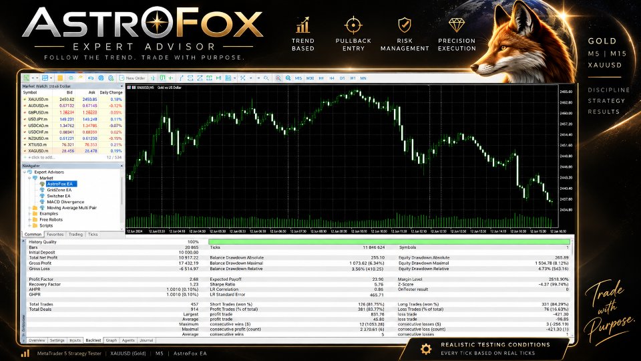Image resolution: width=641 pixels, height=361 pixels.
Task: Collapse the Expert Advisors tree node
Action: 25,172
